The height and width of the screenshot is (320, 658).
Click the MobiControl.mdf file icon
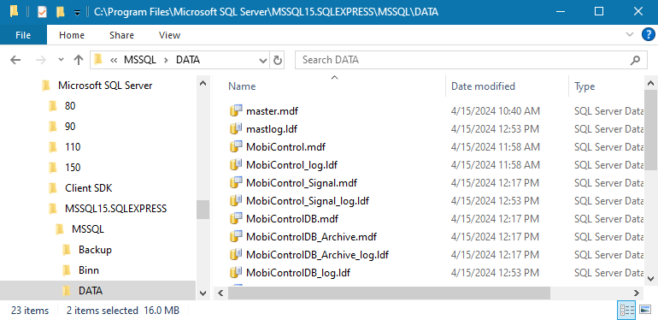(236, 146)
